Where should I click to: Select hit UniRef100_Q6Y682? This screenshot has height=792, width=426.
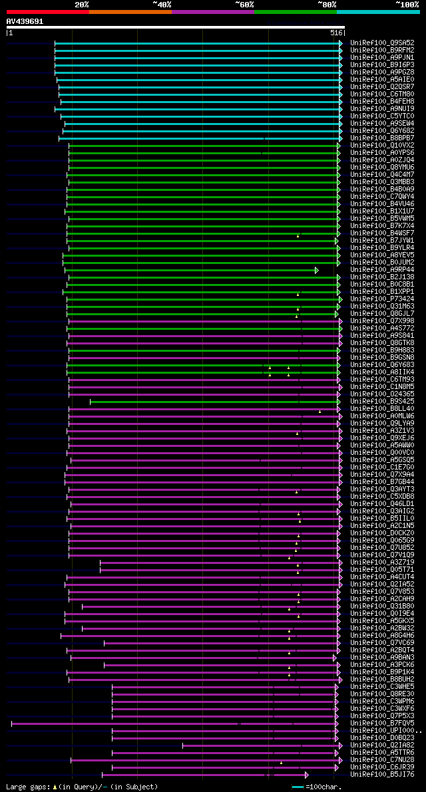(382, 131)
